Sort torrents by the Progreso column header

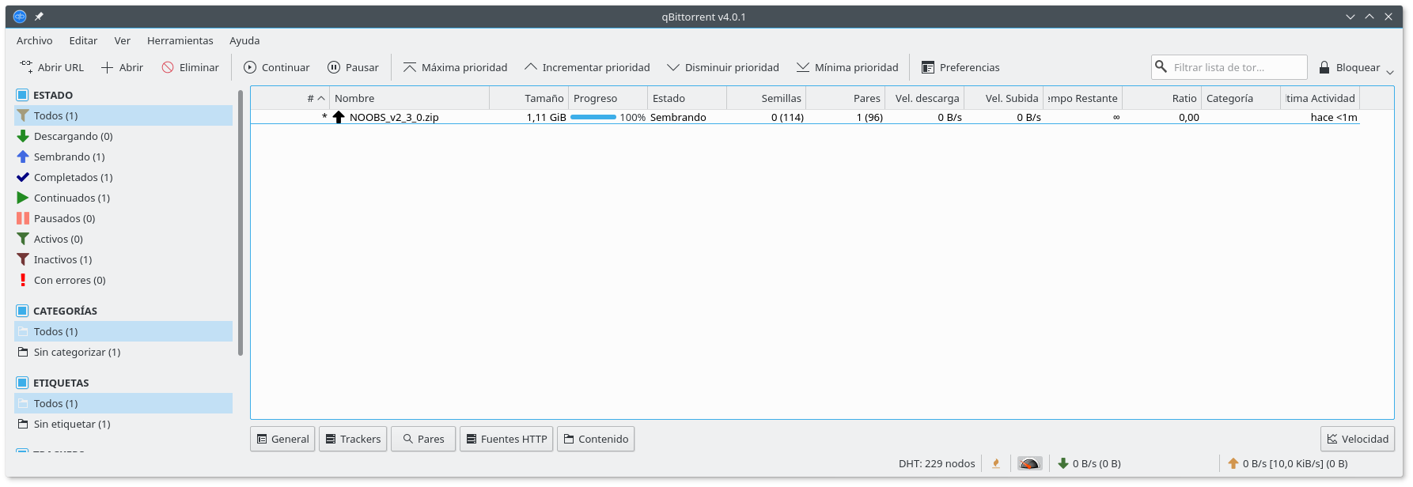[x=608, y=98]
